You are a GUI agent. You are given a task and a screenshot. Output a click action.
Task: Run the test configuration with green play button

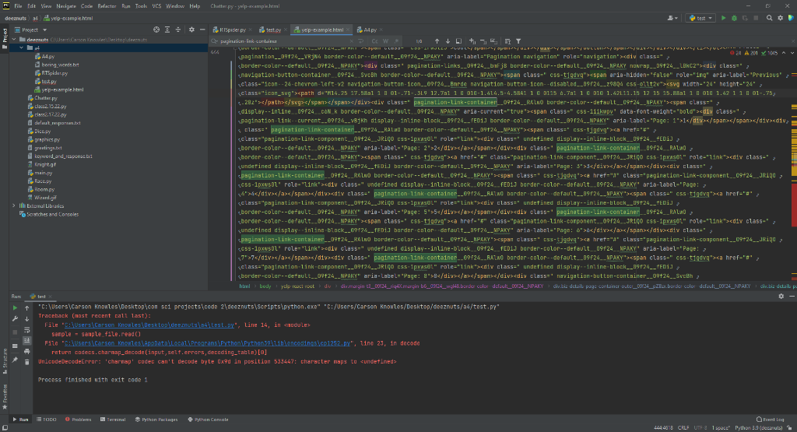(723, 17)
